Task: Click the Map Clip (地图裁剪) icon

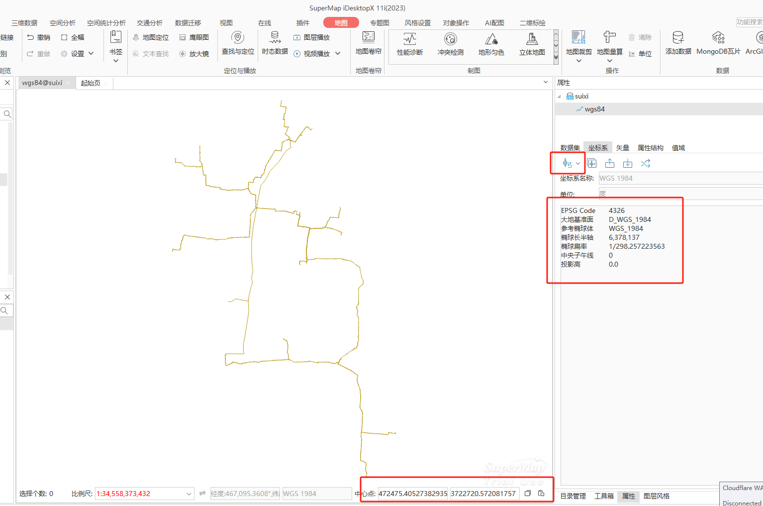Action: tap(578, 37)
